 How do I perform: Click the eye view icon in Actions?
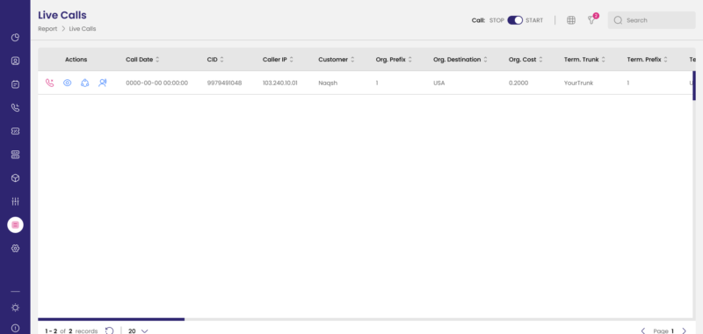pyautogui.click(x=68, y=83)
